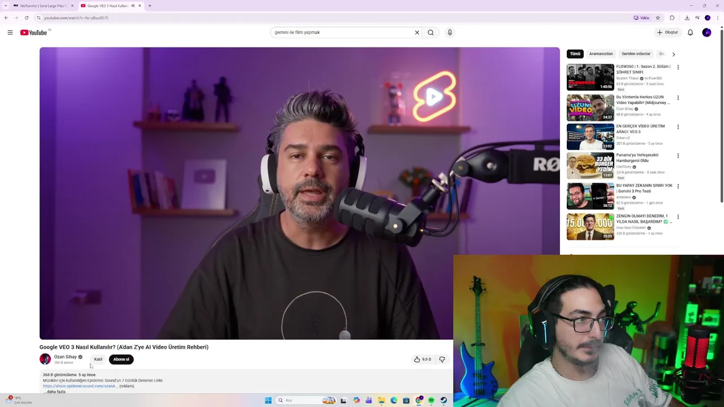Click the YouTube search input field
Image resolution: width=724 pixels, height=407 pixels.
coord(342,32)
